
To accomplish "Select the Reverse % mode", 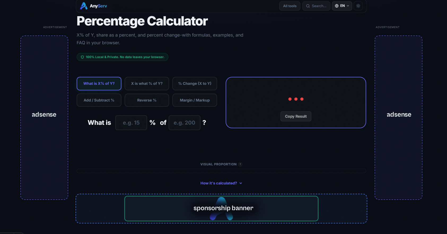I will [147, 100].
